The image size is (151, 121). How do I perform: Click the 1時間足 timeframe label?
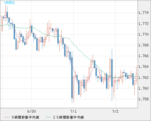tap(9, 3)
